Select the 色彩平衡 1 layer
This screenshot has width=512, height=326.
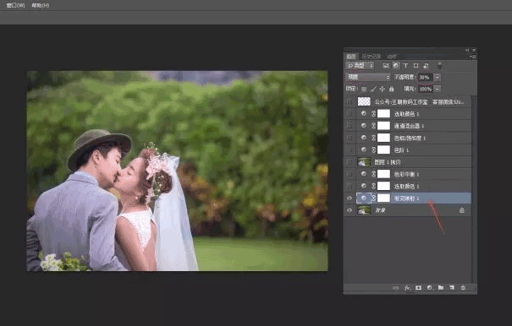point(408,174)
